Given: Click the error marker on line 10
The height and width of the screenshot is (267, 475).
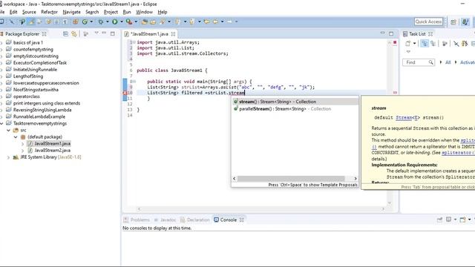Looking at the screenshot, I should (x=125, y=93).
